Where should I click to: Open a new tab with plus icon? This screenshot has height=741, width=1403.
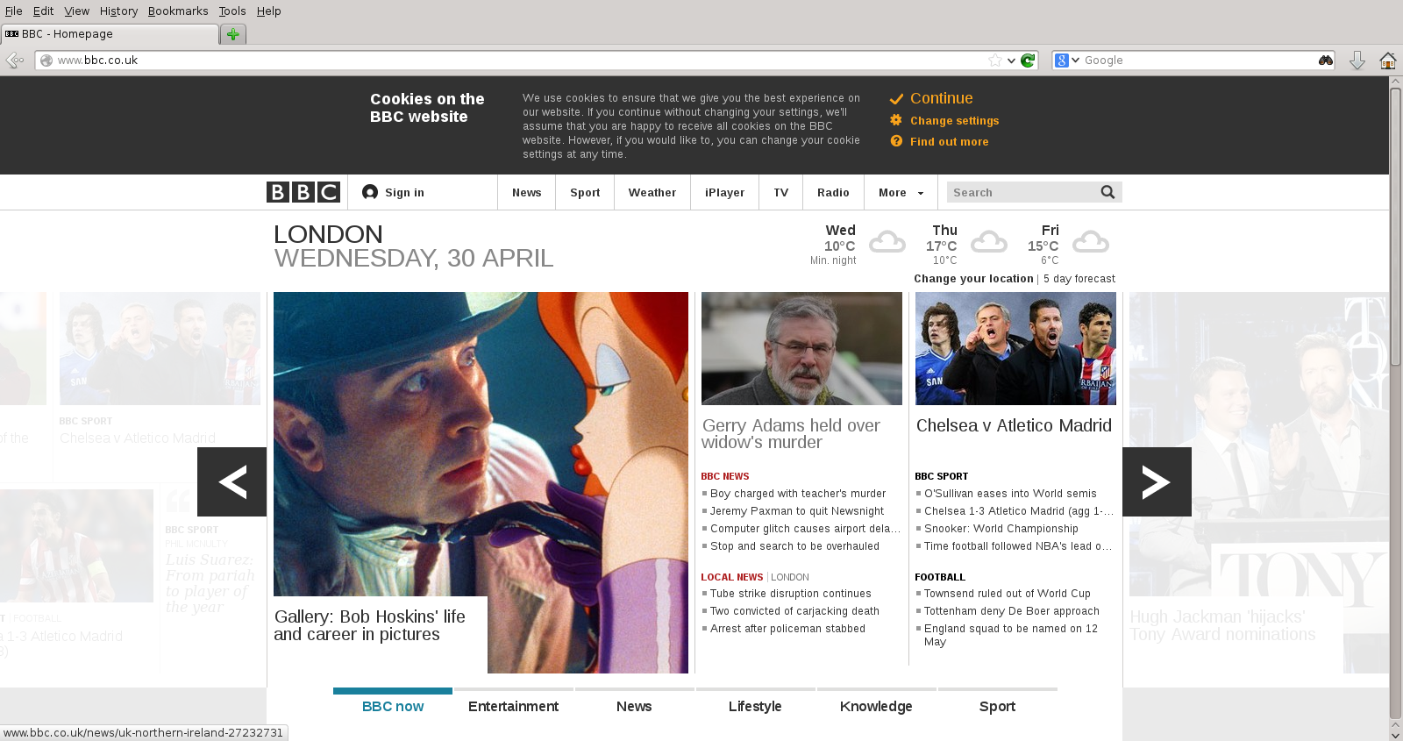pyautogui.click(x=232, y=34)
